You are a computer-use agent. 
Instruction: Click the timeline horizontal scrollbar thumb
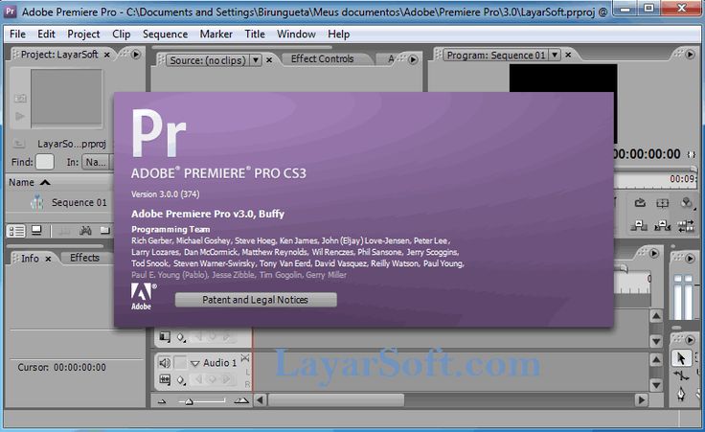[x=336, y=399]
